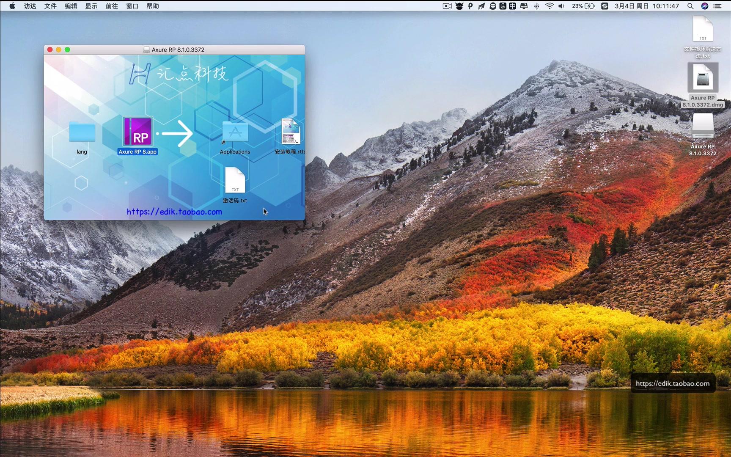Open the Wi-Fi status menu
731x457 pixels.
pyautogui.click(x=550, y=6)
